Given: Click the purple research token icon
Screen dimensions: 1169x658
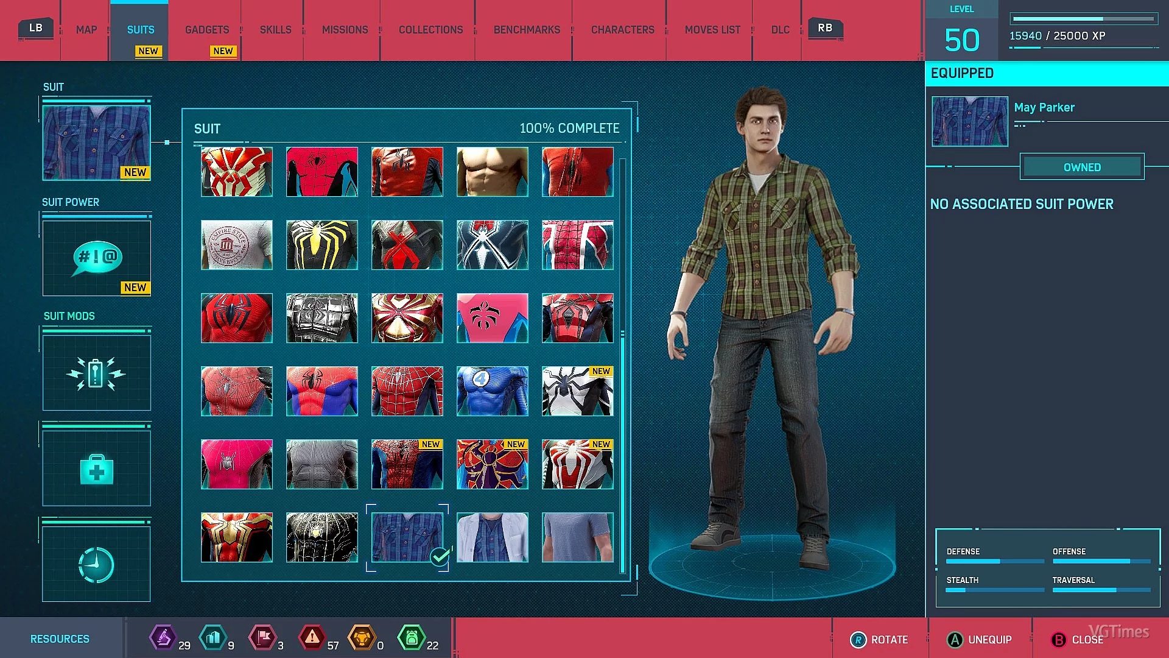Looking at the screenshot, I should coord(163,638).
